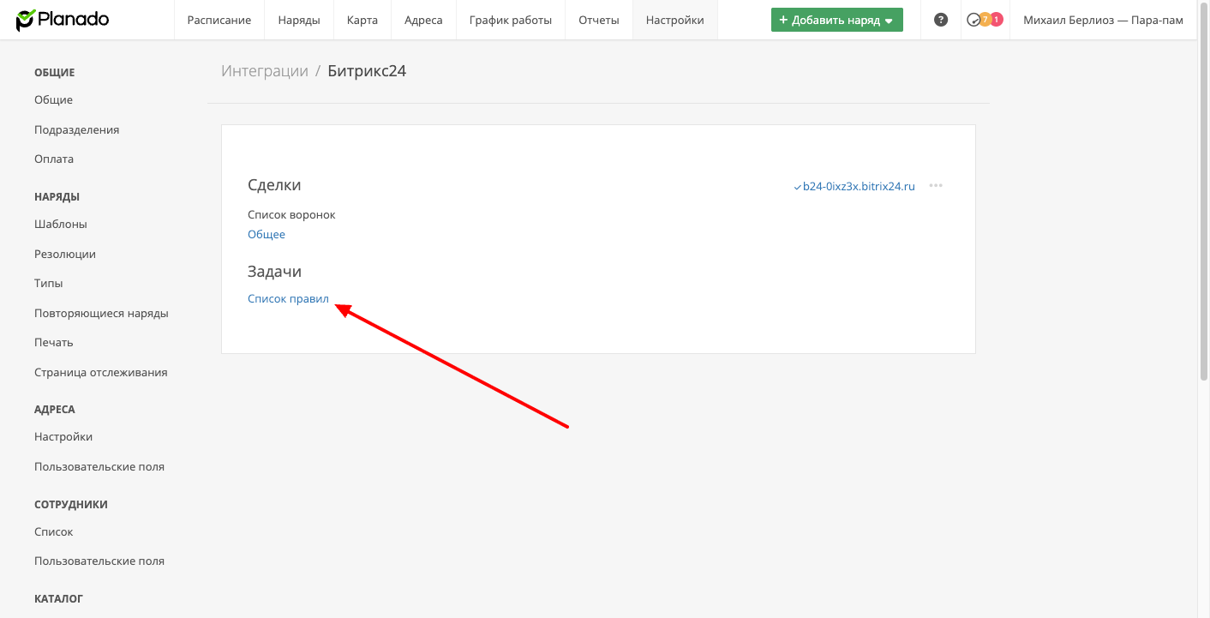Open notifications badge icon with counters
The width and height of the screenshot is (1210, 618).
click(x=985, y=20)
